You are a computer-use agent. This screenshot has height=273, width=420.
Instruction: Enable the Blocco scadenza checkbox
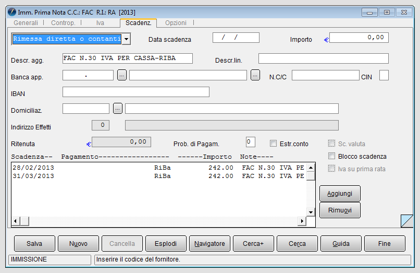[x=331, y=156]
